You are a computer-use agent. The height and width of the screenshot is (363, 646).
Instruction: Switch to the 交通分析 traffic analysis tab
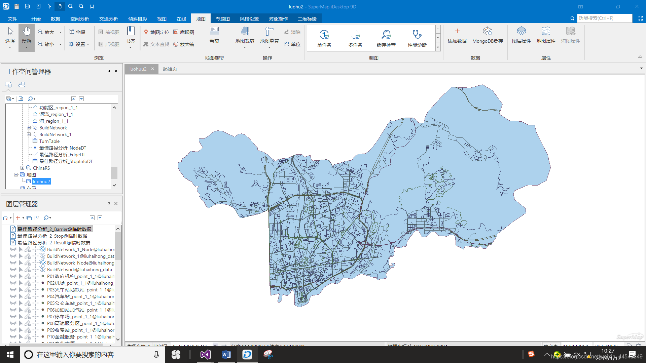tap(109, 19)
